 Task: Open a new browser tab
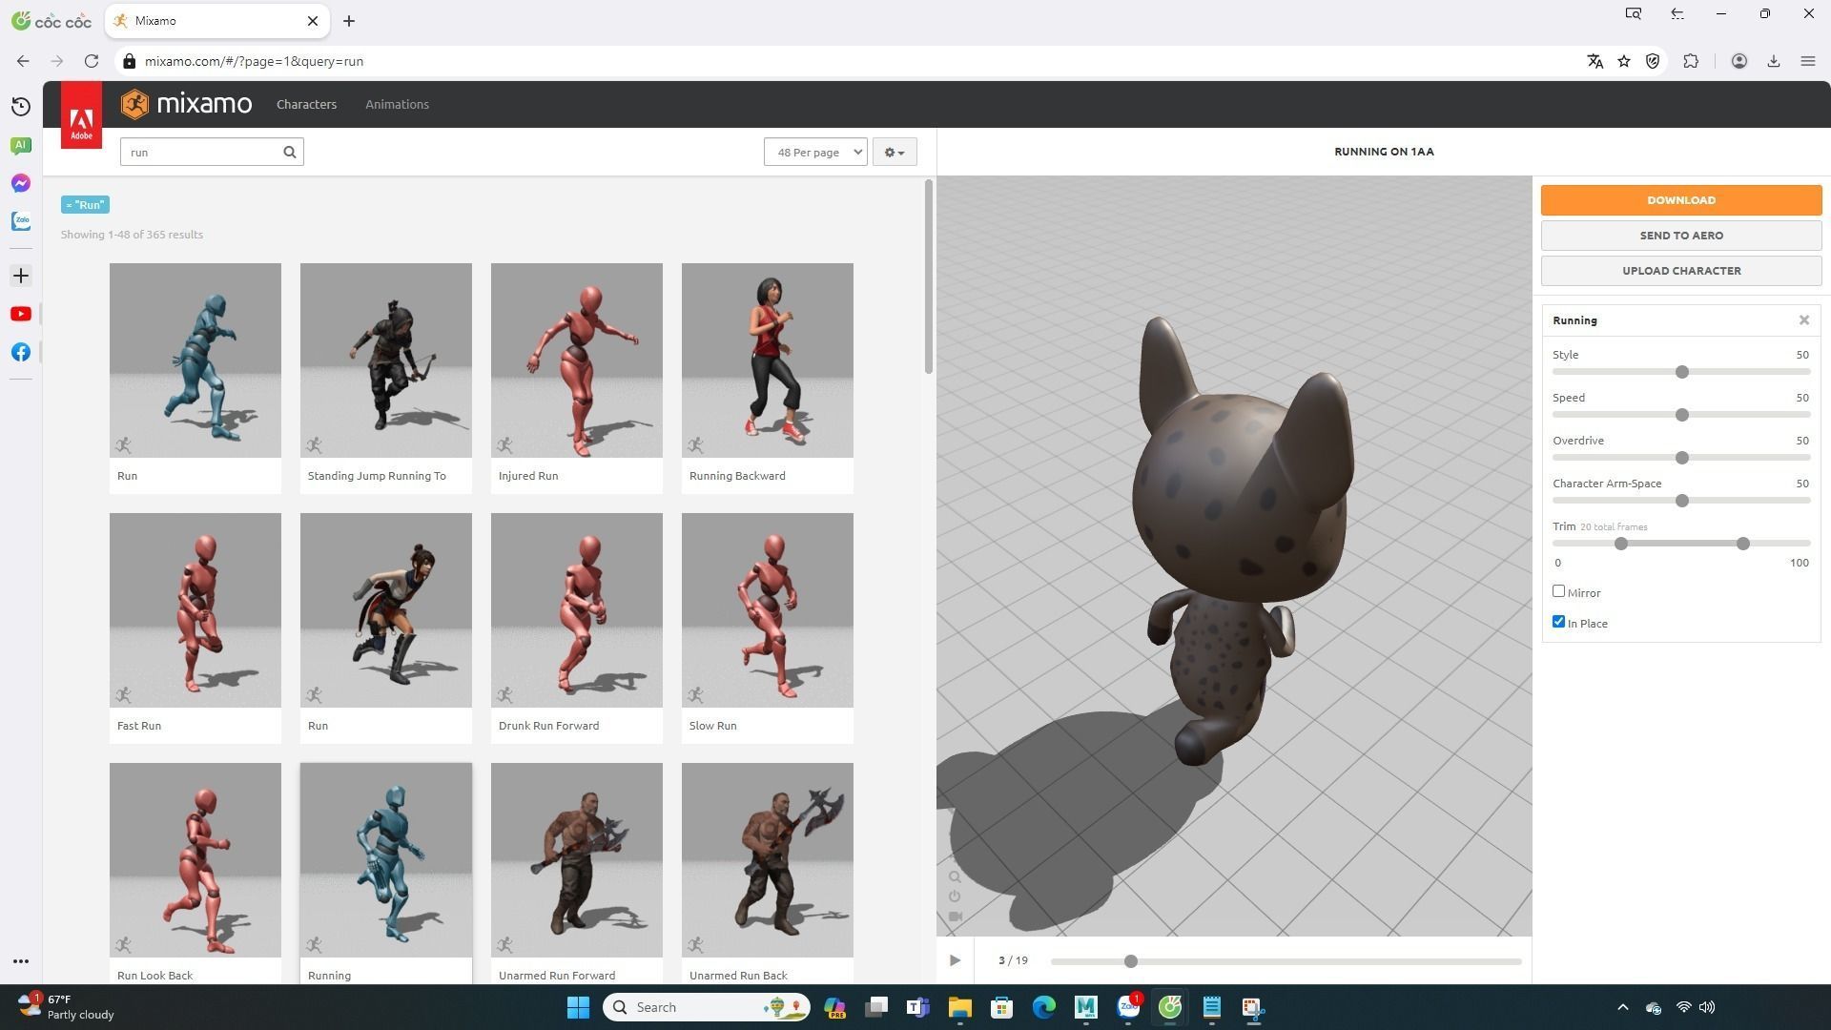pos(349,21)
